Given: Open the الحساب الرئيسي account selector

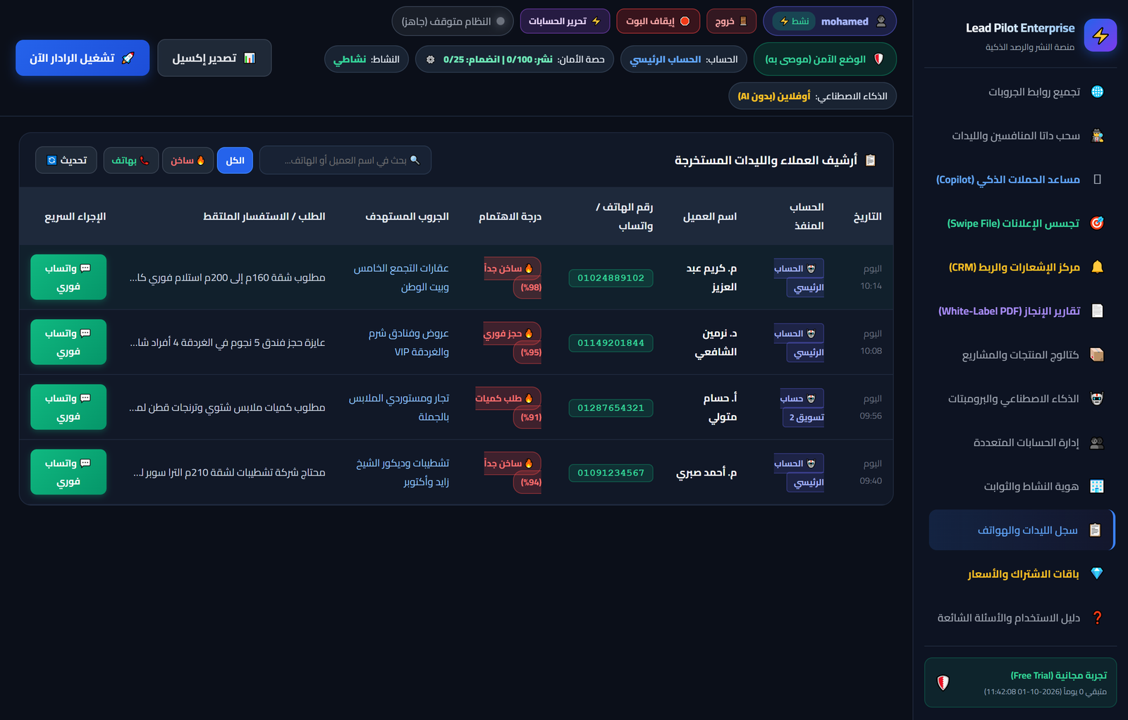Looking at the screenshot, I should [x=684, y=59].
